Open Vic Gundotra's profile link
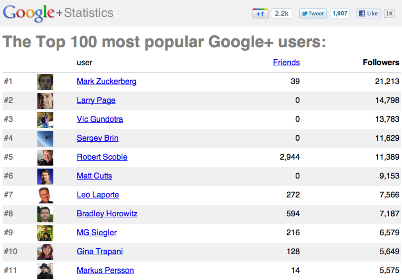Image resolution: width=402 pixels, height=280 pixels. (x=100, y=119)
